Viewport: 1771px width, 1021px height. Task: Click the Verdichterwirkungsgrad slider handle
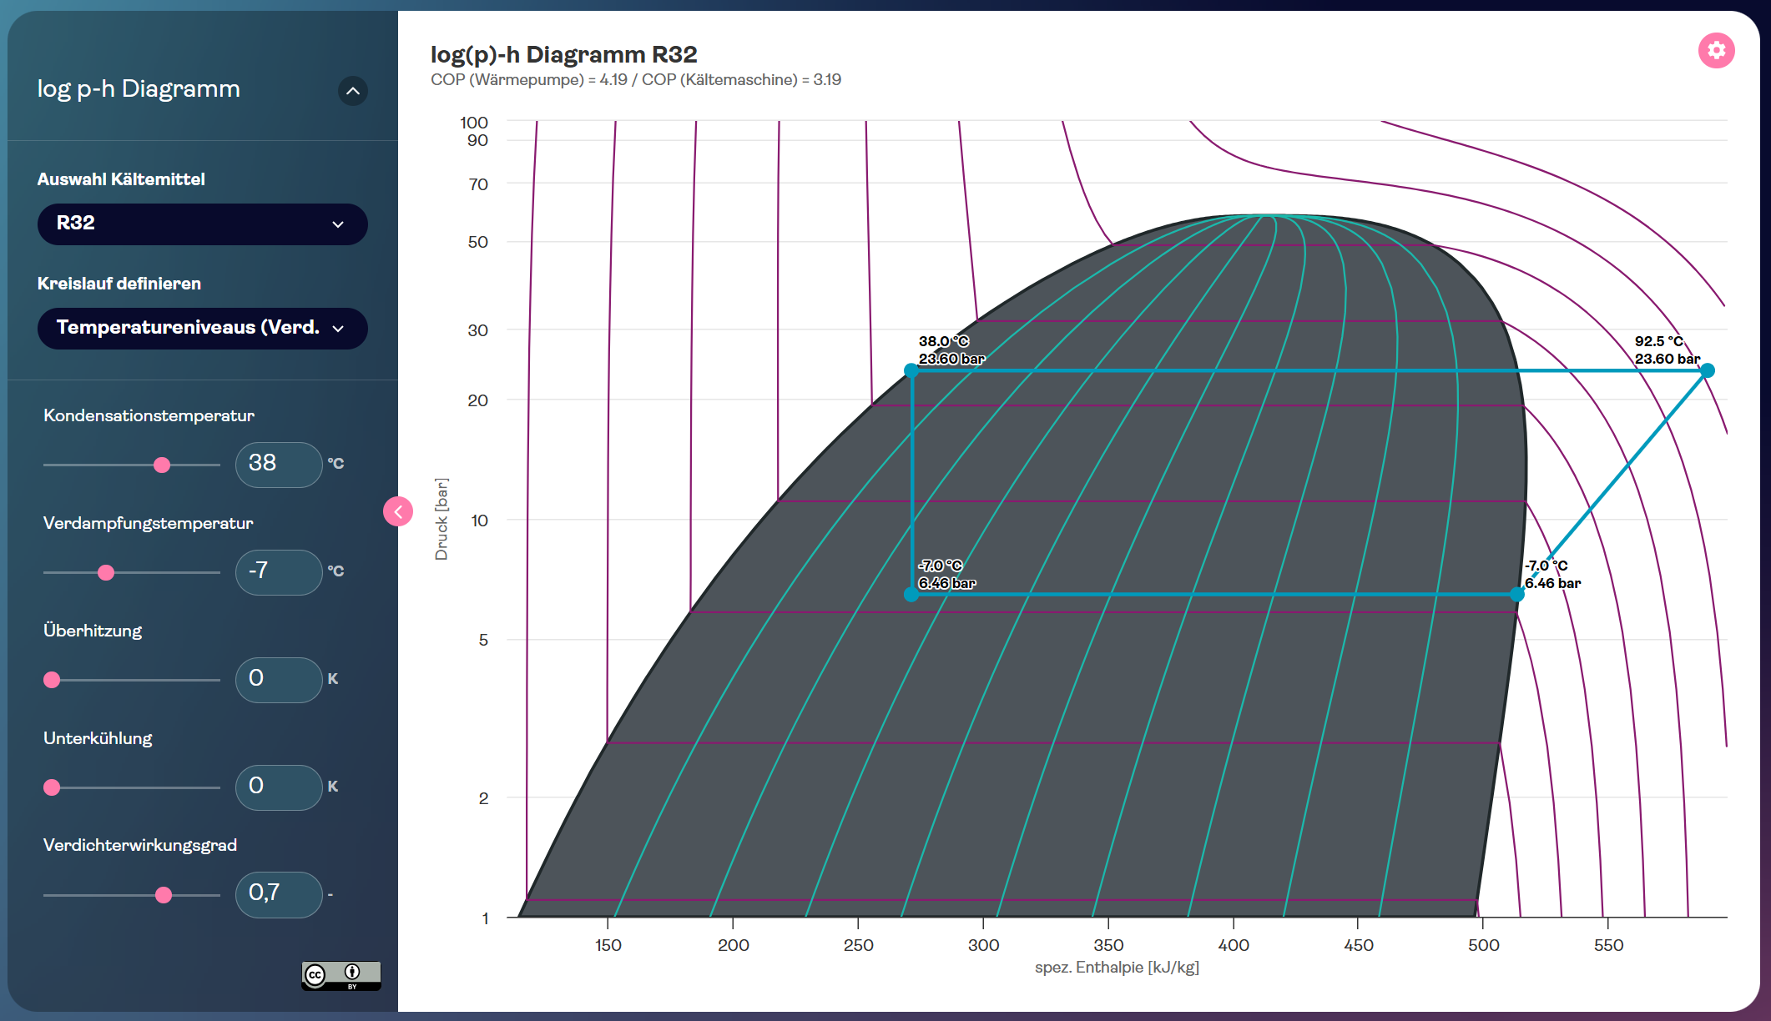point(164,895)
